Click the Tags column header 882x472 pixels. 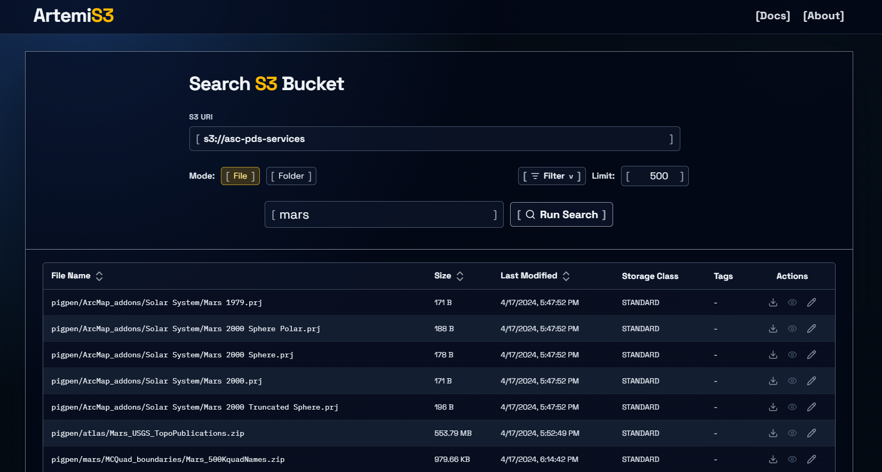723,276
